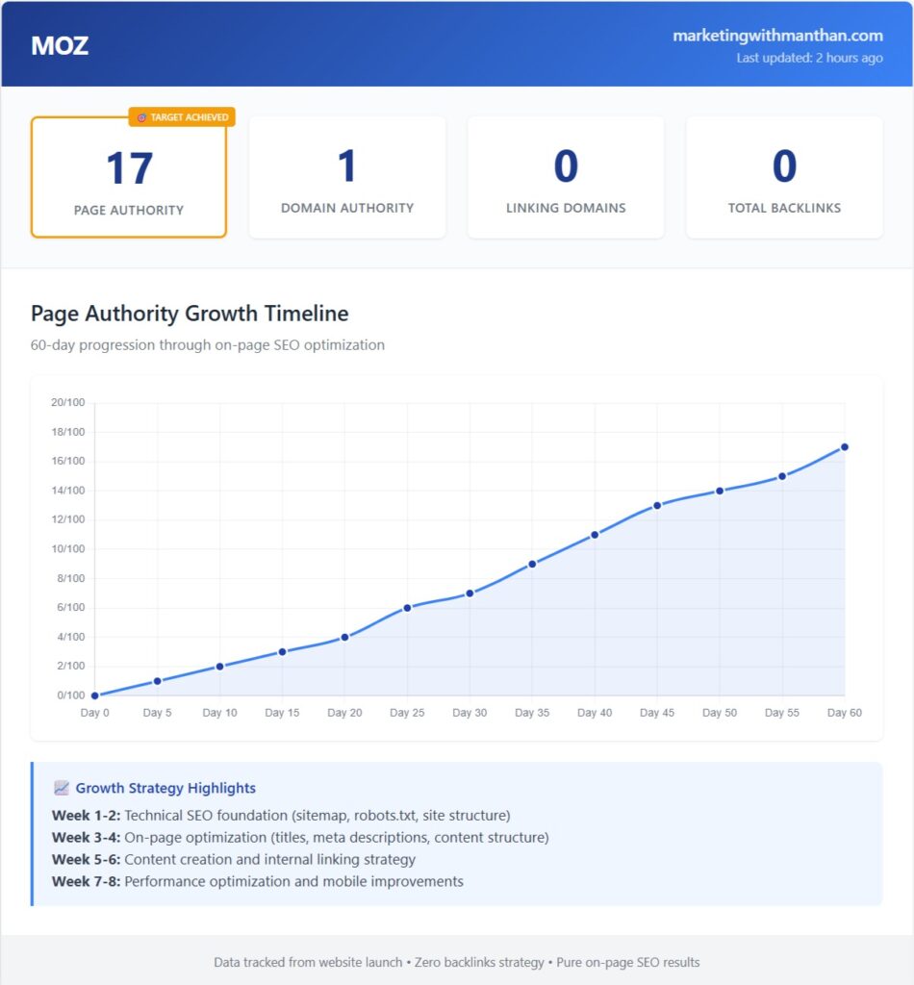Screen dimensions: 914x985
Task: Click the 'Day 0' x-axis label
Action: tap(95, 713)
